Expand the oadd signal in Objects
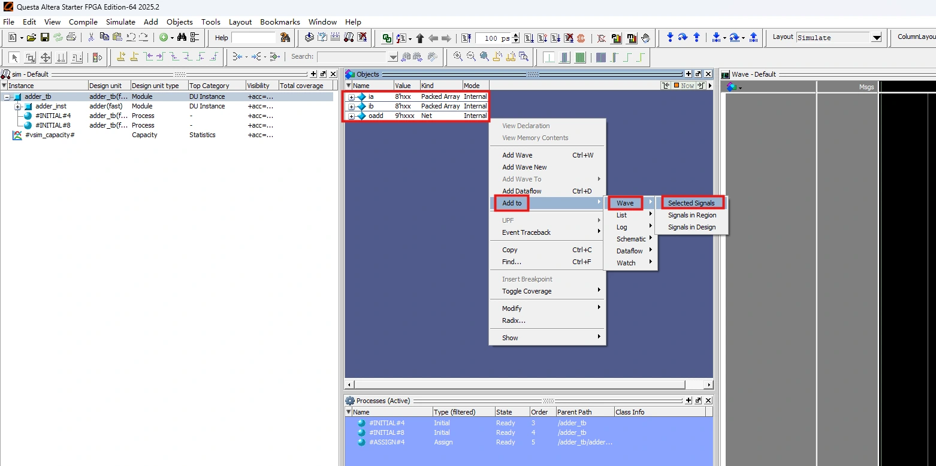The width and height of the screenshot is (936, 466). [351, 116]
